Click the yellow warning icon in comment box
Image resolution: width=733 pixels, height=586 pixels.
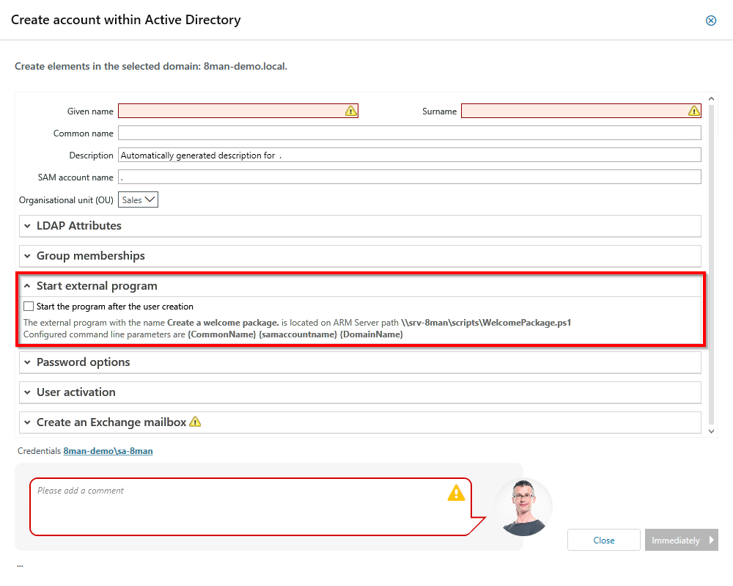pyautogui.click(x=456, y=493)
